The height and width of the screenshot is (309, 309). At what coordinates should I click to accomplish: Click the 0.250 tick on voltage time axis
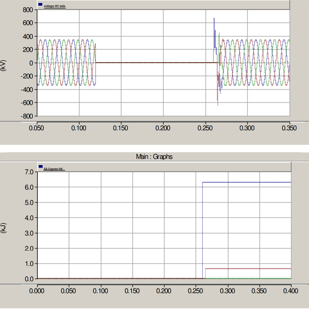(x=205, y=127)
